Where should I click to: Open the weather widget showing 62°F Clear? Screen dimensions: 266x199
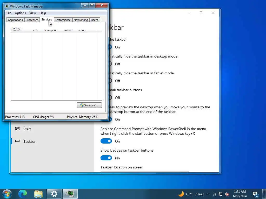(191, 194)
